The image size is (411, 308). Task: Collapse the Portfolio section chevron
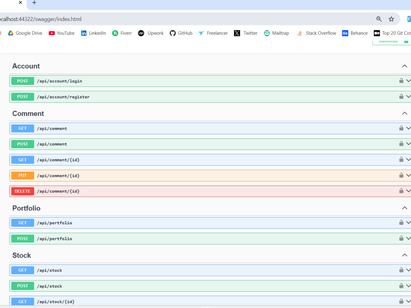[404, 208]
